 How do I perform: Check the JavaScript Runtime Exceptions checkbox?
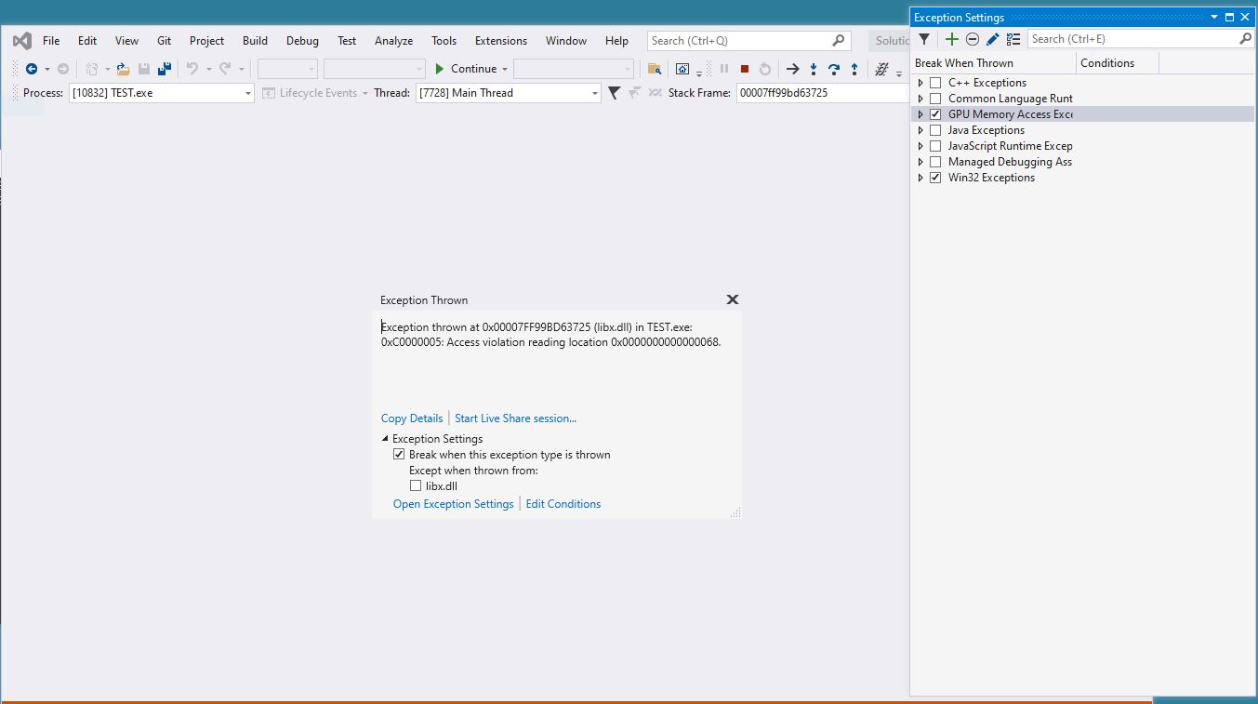[x=935, y=146]
